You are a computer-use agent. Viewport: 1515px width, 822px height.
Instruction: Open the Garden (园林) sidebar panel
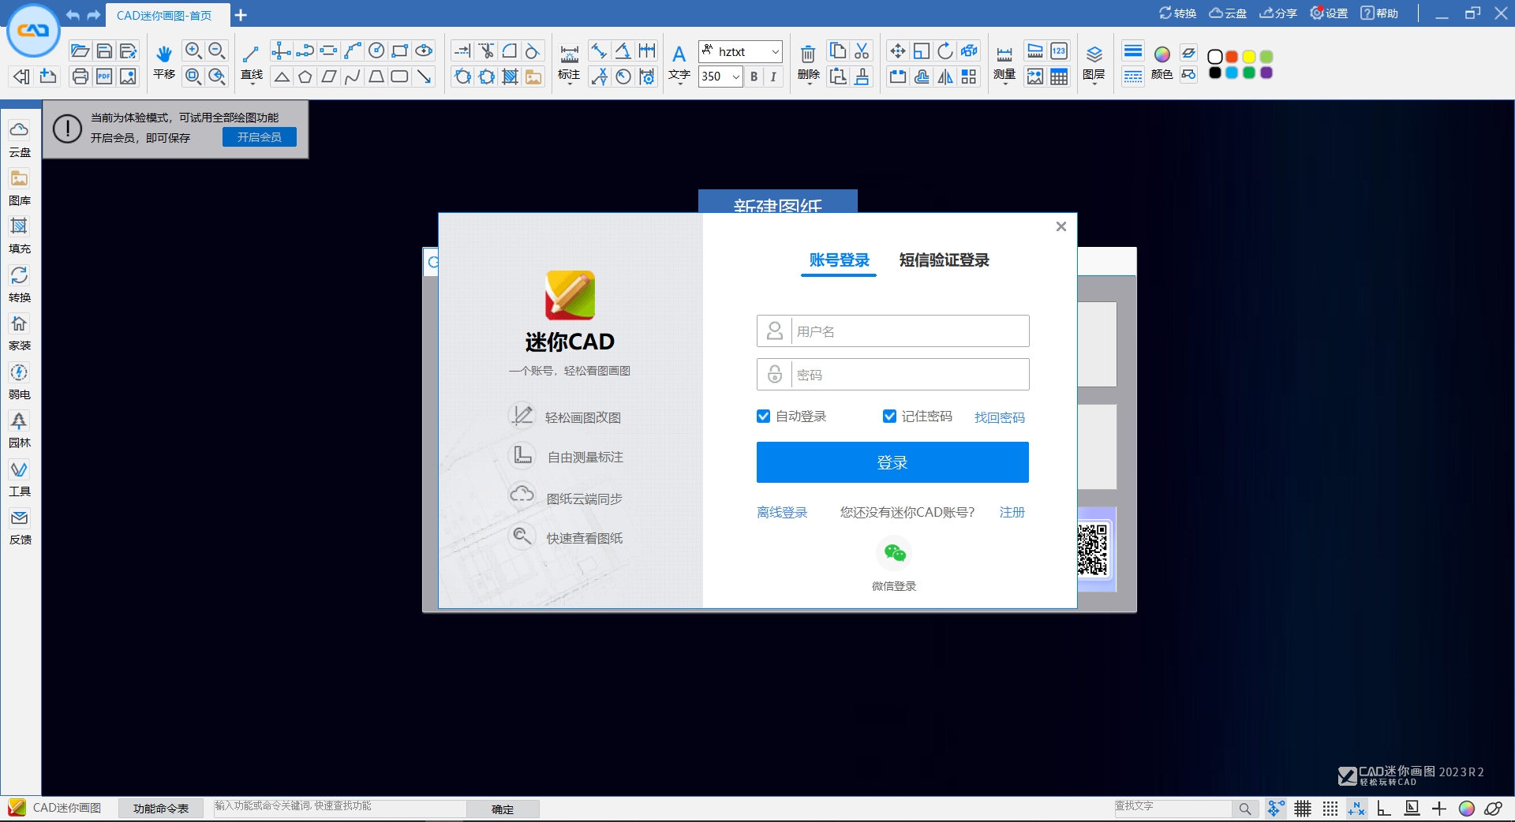[19, 429]
